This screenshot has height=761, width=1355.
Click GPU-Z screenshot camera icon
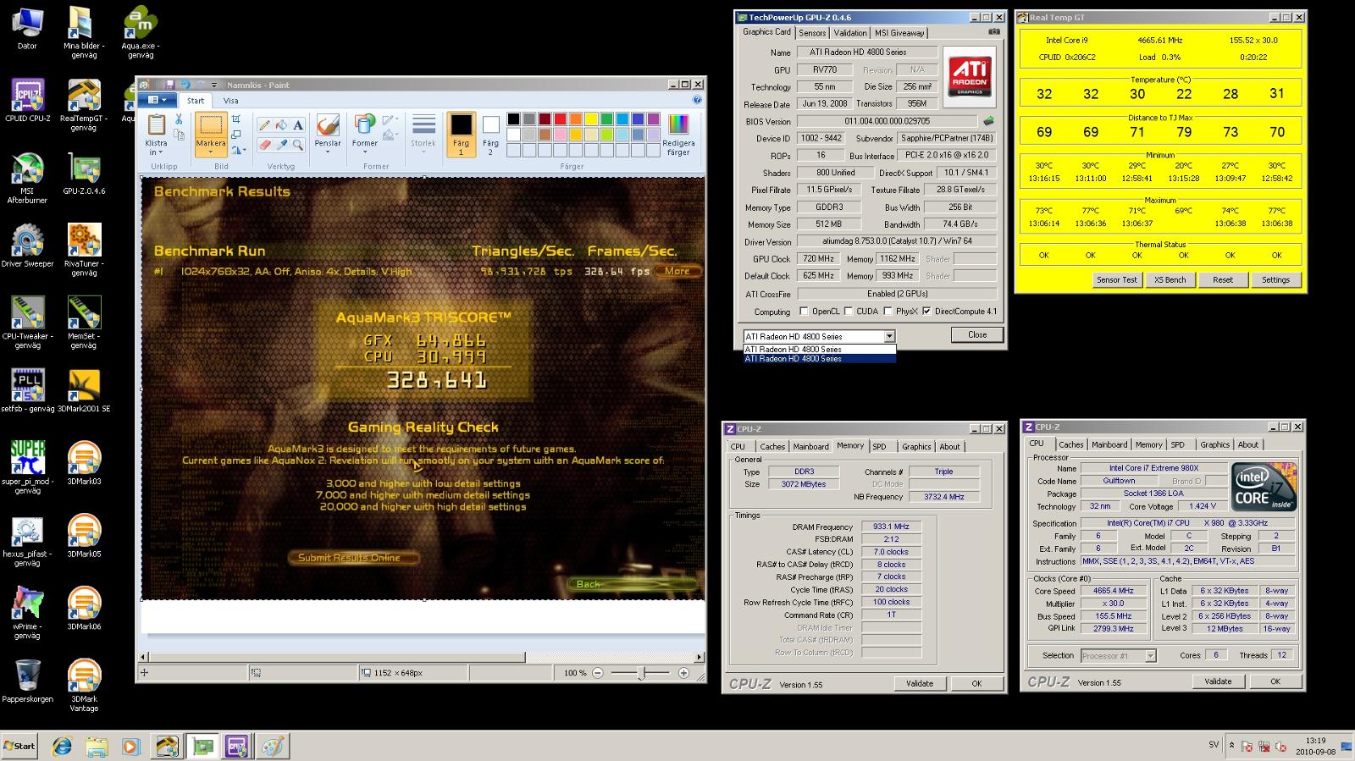tap(993, 32)
